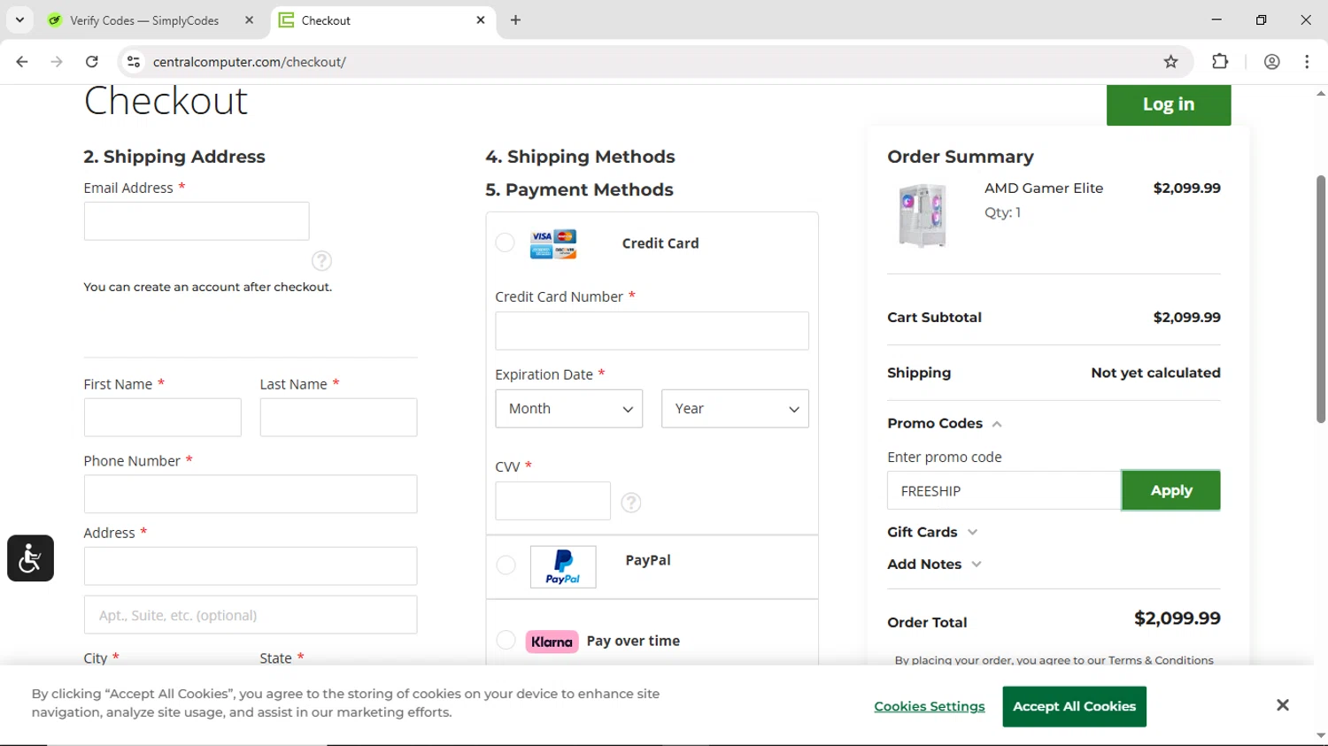This screenshot has height=746, width=1328.
Task: Go back to the previous page
Action: coord(22,62)
